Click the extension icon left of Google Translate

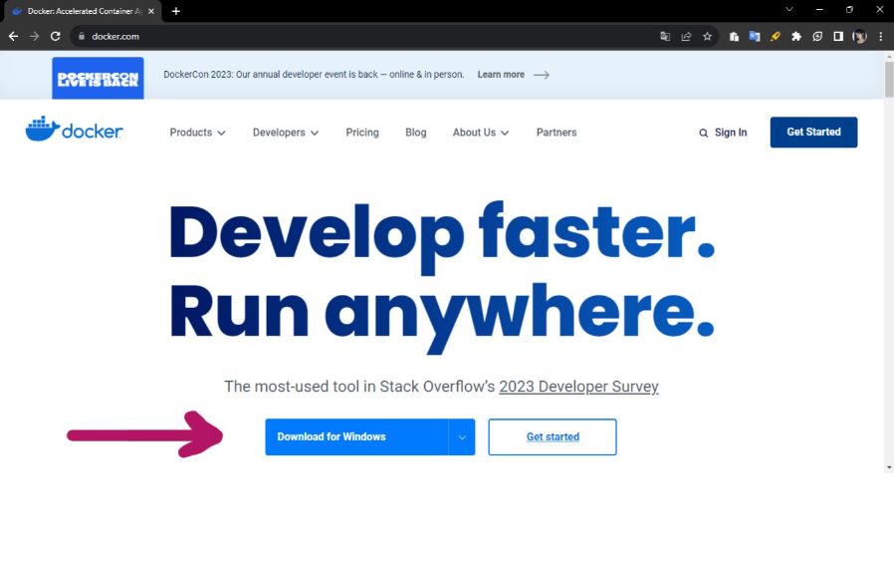[x=734, y=36]
